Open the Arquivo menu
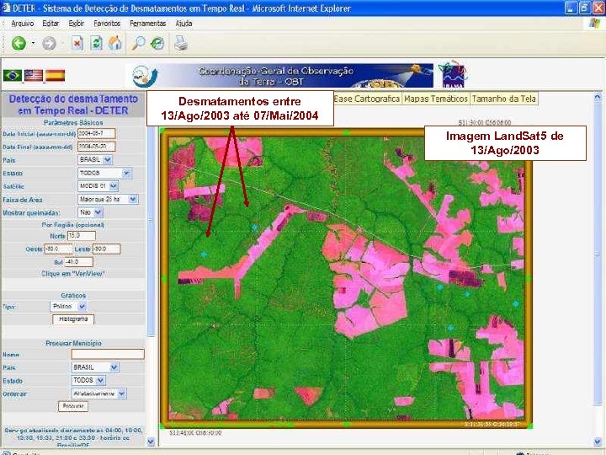606x455 pixels. [23, 24]
